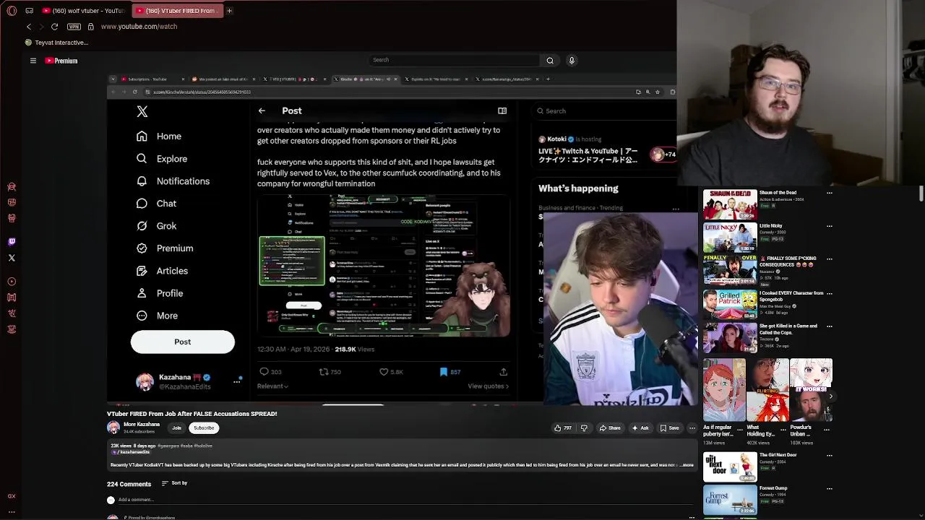925x520 pixels.
Task: Toggle the VPN badge in address bar
Action: point(74,27)
